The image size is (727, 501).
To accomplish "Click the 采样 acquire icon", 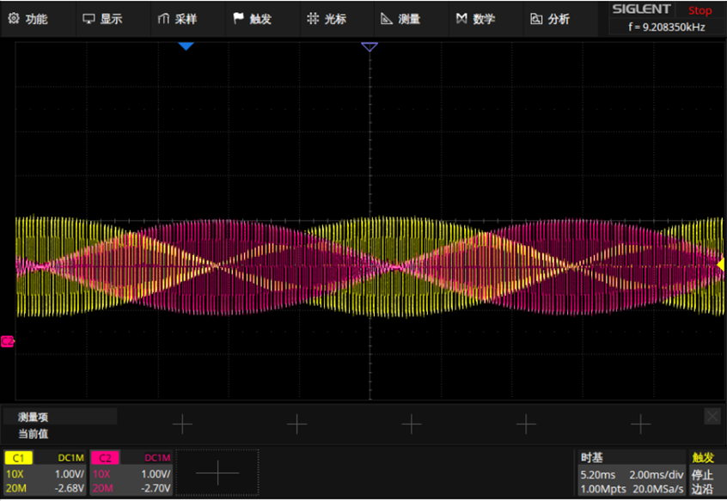I will coord(163,19).
